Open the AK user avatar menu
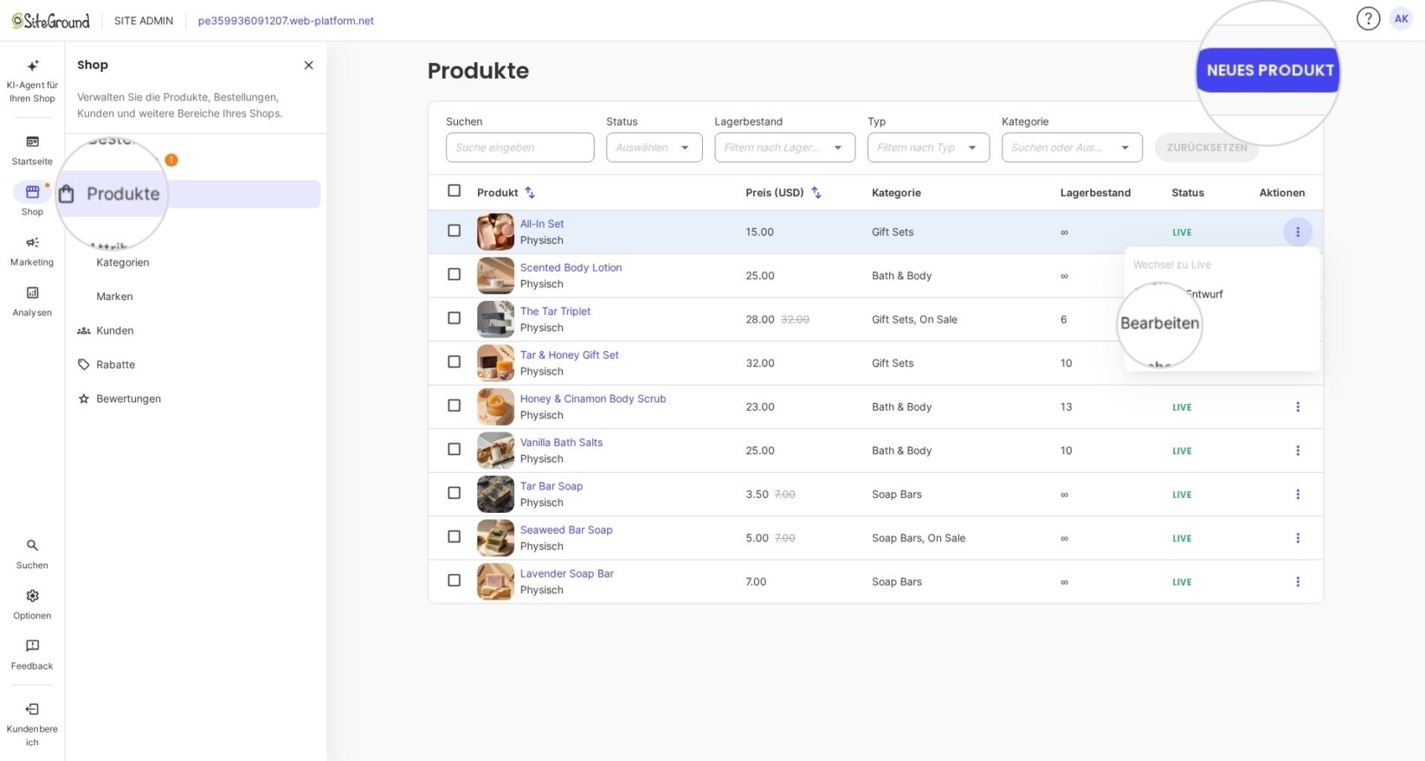This screenshot has height=761, width=1425. click(1401, 18)
